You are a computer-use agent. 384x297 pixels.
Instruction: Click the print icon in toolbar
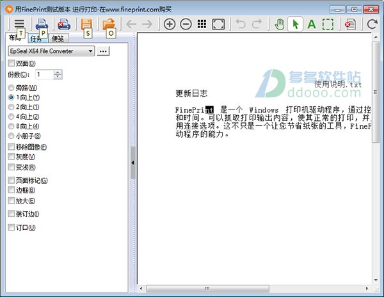click(x=42, y=24)
